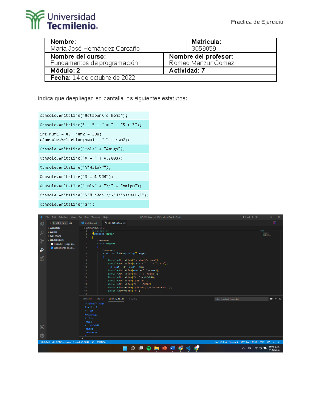Uncheck the checked exceptions breakpoint checkbox

pos(52,248)
